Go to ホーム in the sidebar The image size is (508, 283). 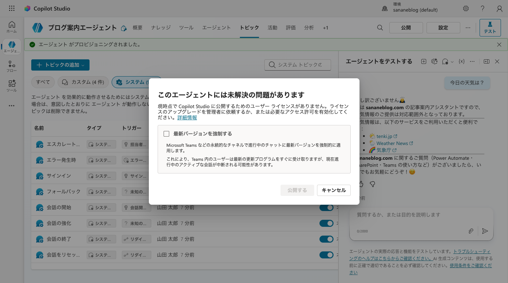click(x=12, y=27)
